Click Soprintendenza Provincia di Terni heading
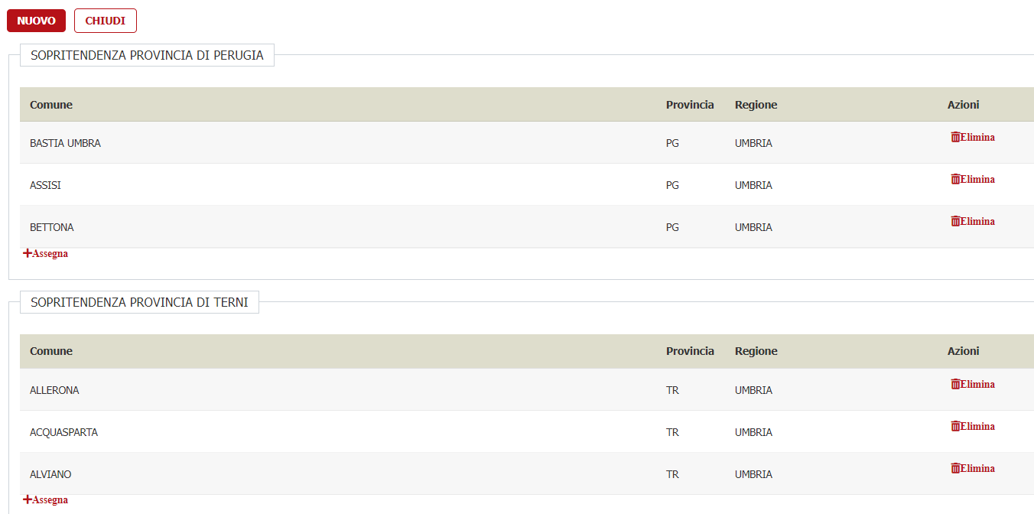Screen dimensions: 1034x514 [x=139, y=302]
